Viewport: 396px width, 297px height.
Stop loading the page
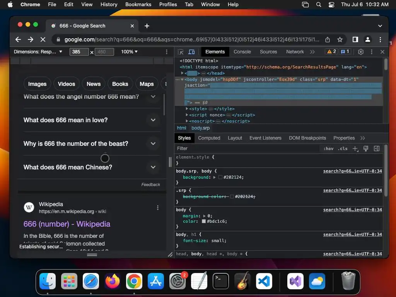pyautogui.click(x=43, y=40)
